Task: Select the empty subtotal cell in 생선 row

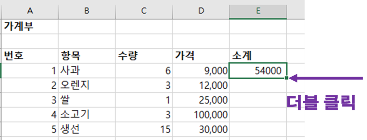Action: (258, 130)
